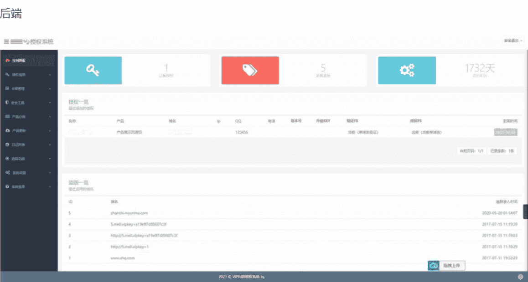Expand the log list menu arrow
The height and width of the screenshot is (282, 528).
50,145
